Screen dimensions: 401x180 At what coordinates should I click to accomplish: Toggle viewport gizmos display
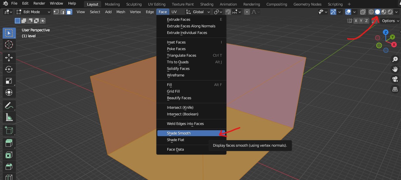click(333, 12)
